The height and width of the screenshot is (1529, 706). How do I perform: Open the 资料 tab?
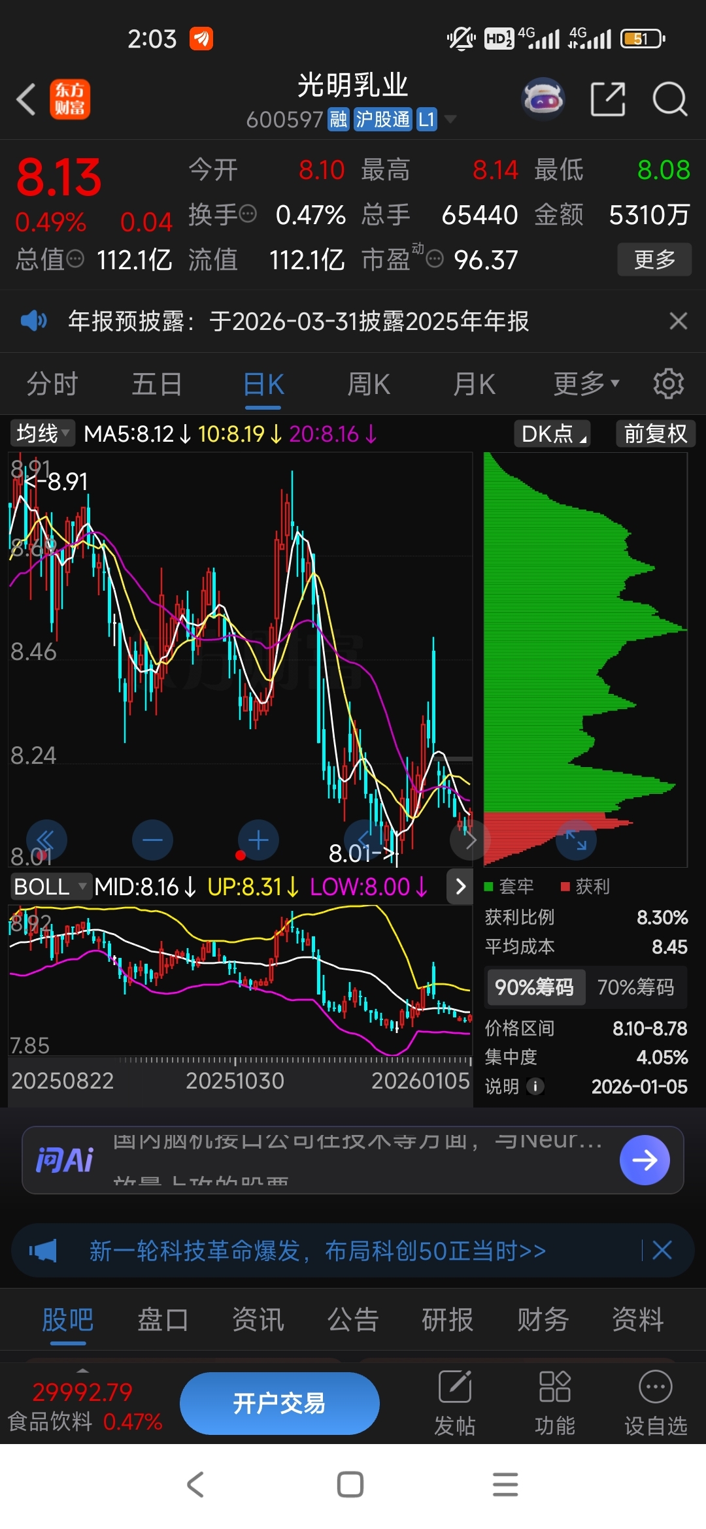(638, 1320)
